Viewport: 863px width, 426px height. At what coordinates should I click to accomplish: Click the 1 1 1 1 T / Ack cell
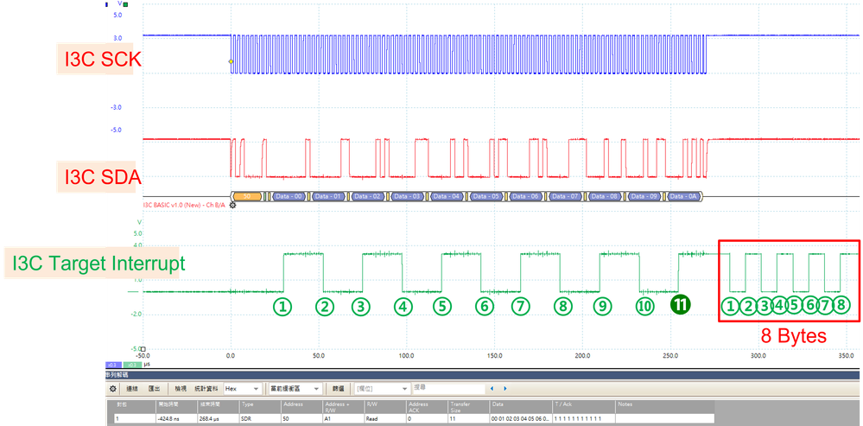point(584,419)
